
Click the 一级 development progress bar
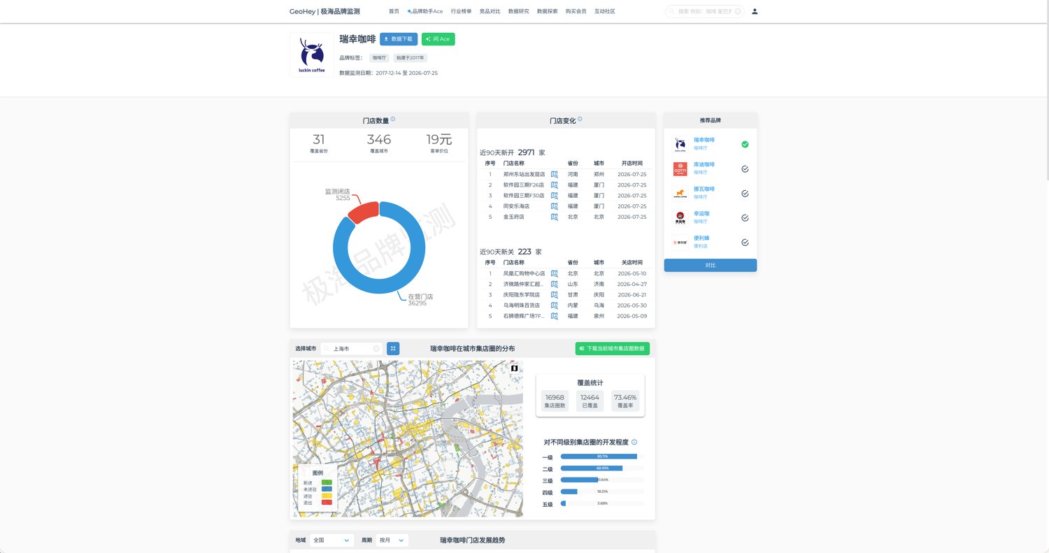point(602,457)
